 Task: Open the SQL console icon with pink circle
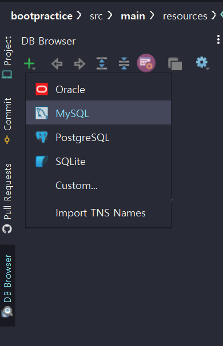(x=146, y=63)
